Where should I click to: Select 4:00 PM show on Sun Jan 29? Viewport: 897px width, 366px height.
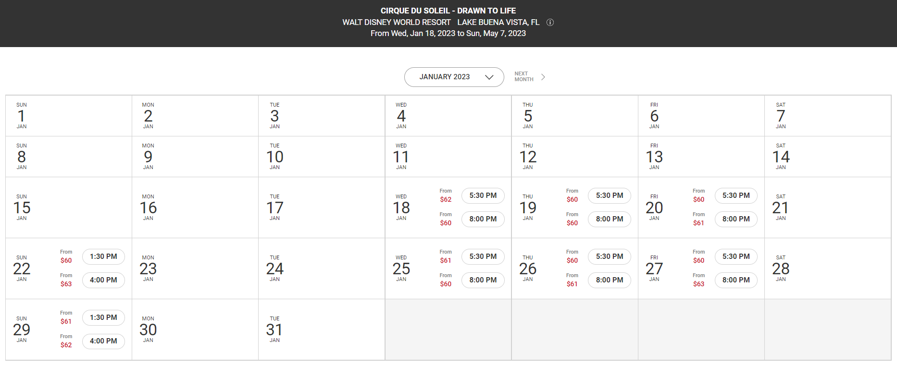[103, 341]
